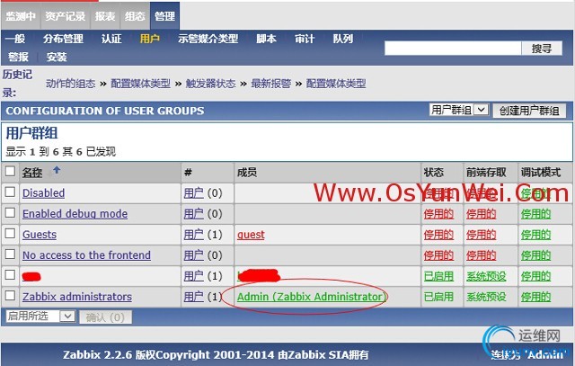Viewport: 575px width, 366px height.
Task: Check the No access to the frontend checkbox
Action: [x=10, y=254]
